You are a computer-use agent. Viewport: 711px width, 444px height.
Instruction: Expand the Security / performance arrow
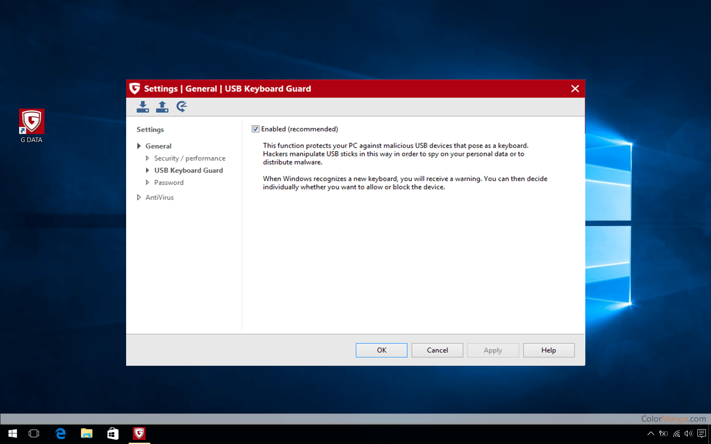coord(147,158)
